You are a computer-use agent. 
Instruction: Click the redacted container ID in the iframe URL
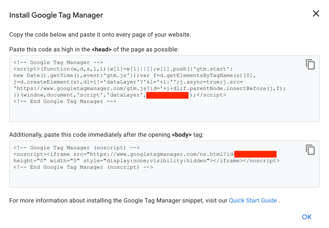[255, 154]
